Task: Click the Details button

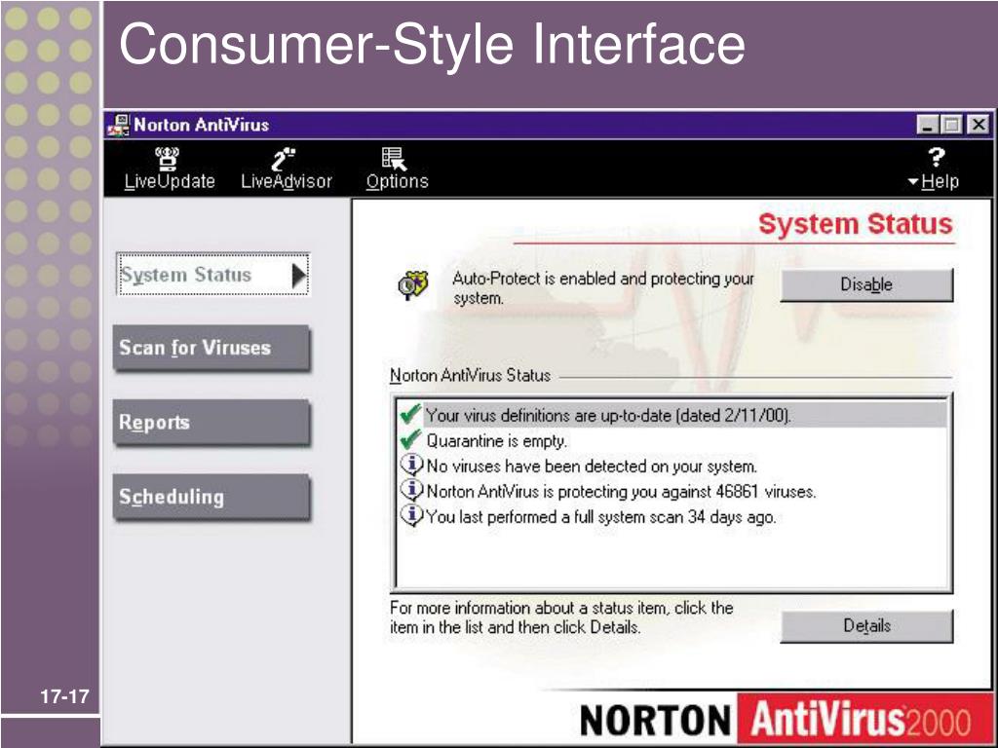Action: click(866, 626)
